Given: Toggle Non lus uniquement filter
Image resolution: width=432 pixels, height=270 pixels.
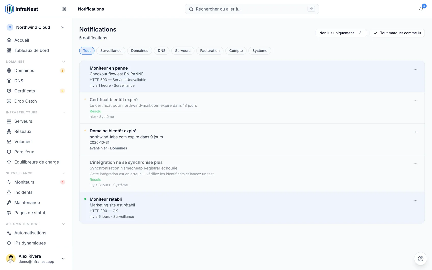Looking at the screenshot, I should coord(341,33).
